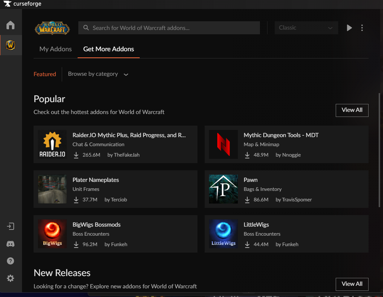The width and height of the screenshot is (383, 297).
Task: Focus the addon search input field
Action: [x=169, y=28]
